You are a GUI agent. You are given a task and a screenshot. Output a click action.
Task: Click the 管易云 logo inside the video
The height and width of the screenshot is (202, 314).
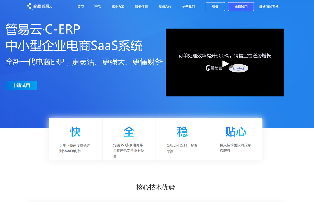pos(214,68)
